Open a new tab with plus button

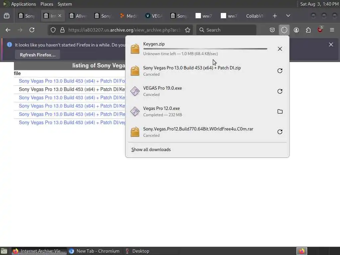[x=275, y=16]
